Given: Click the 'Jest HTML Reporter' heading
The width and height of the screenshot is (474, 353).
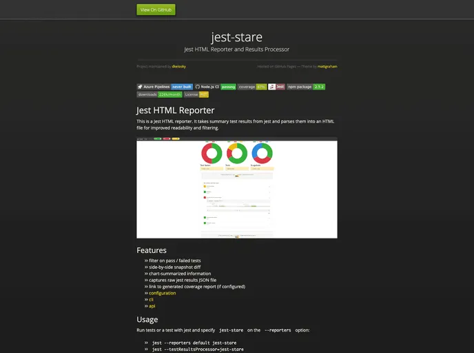Looking at the screenshot, I should coord(176,110).
